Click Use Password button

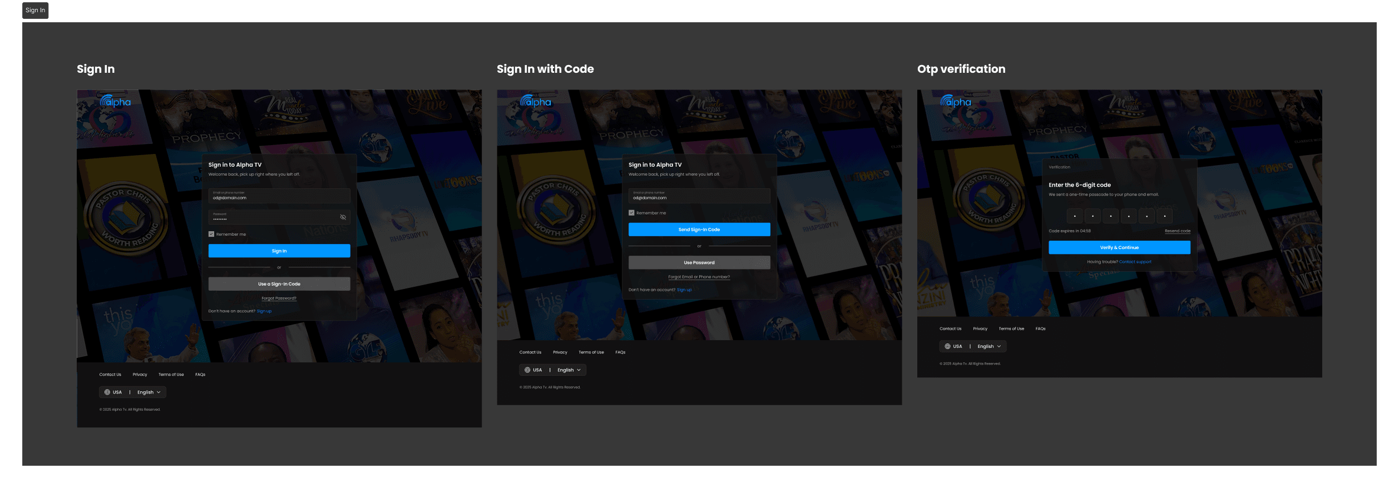699,263
